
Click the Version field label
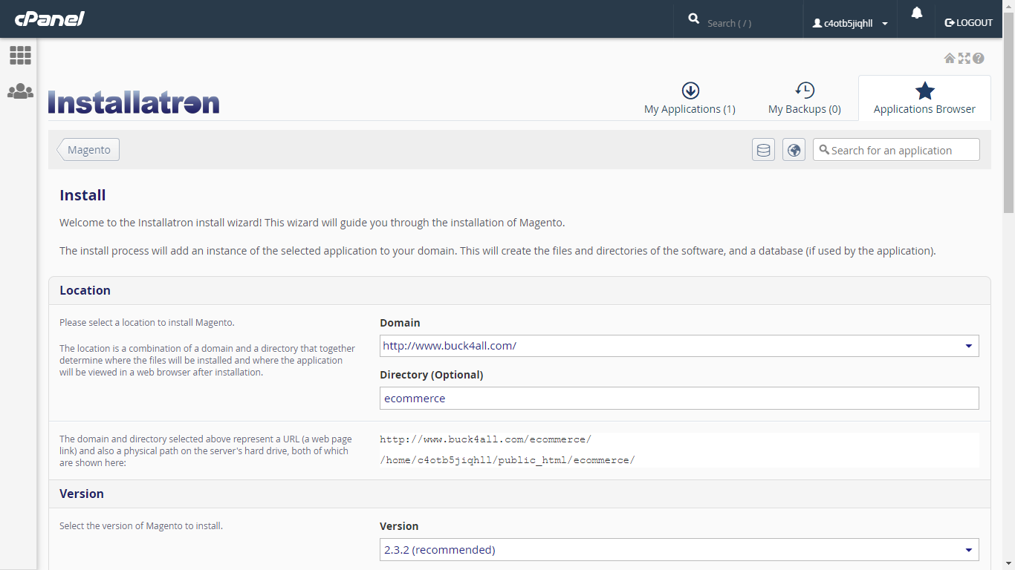(x=399, y=526)
